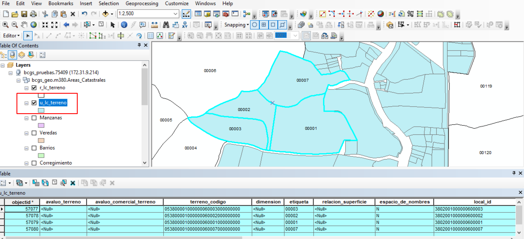Open the Bookmarks menu
This screenshot has height=239, width=524.
tap(61, 3)
